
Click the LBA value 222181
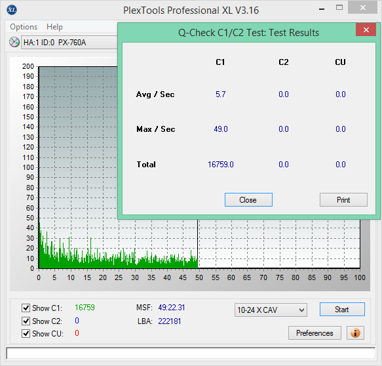click(x=169, y=321)
